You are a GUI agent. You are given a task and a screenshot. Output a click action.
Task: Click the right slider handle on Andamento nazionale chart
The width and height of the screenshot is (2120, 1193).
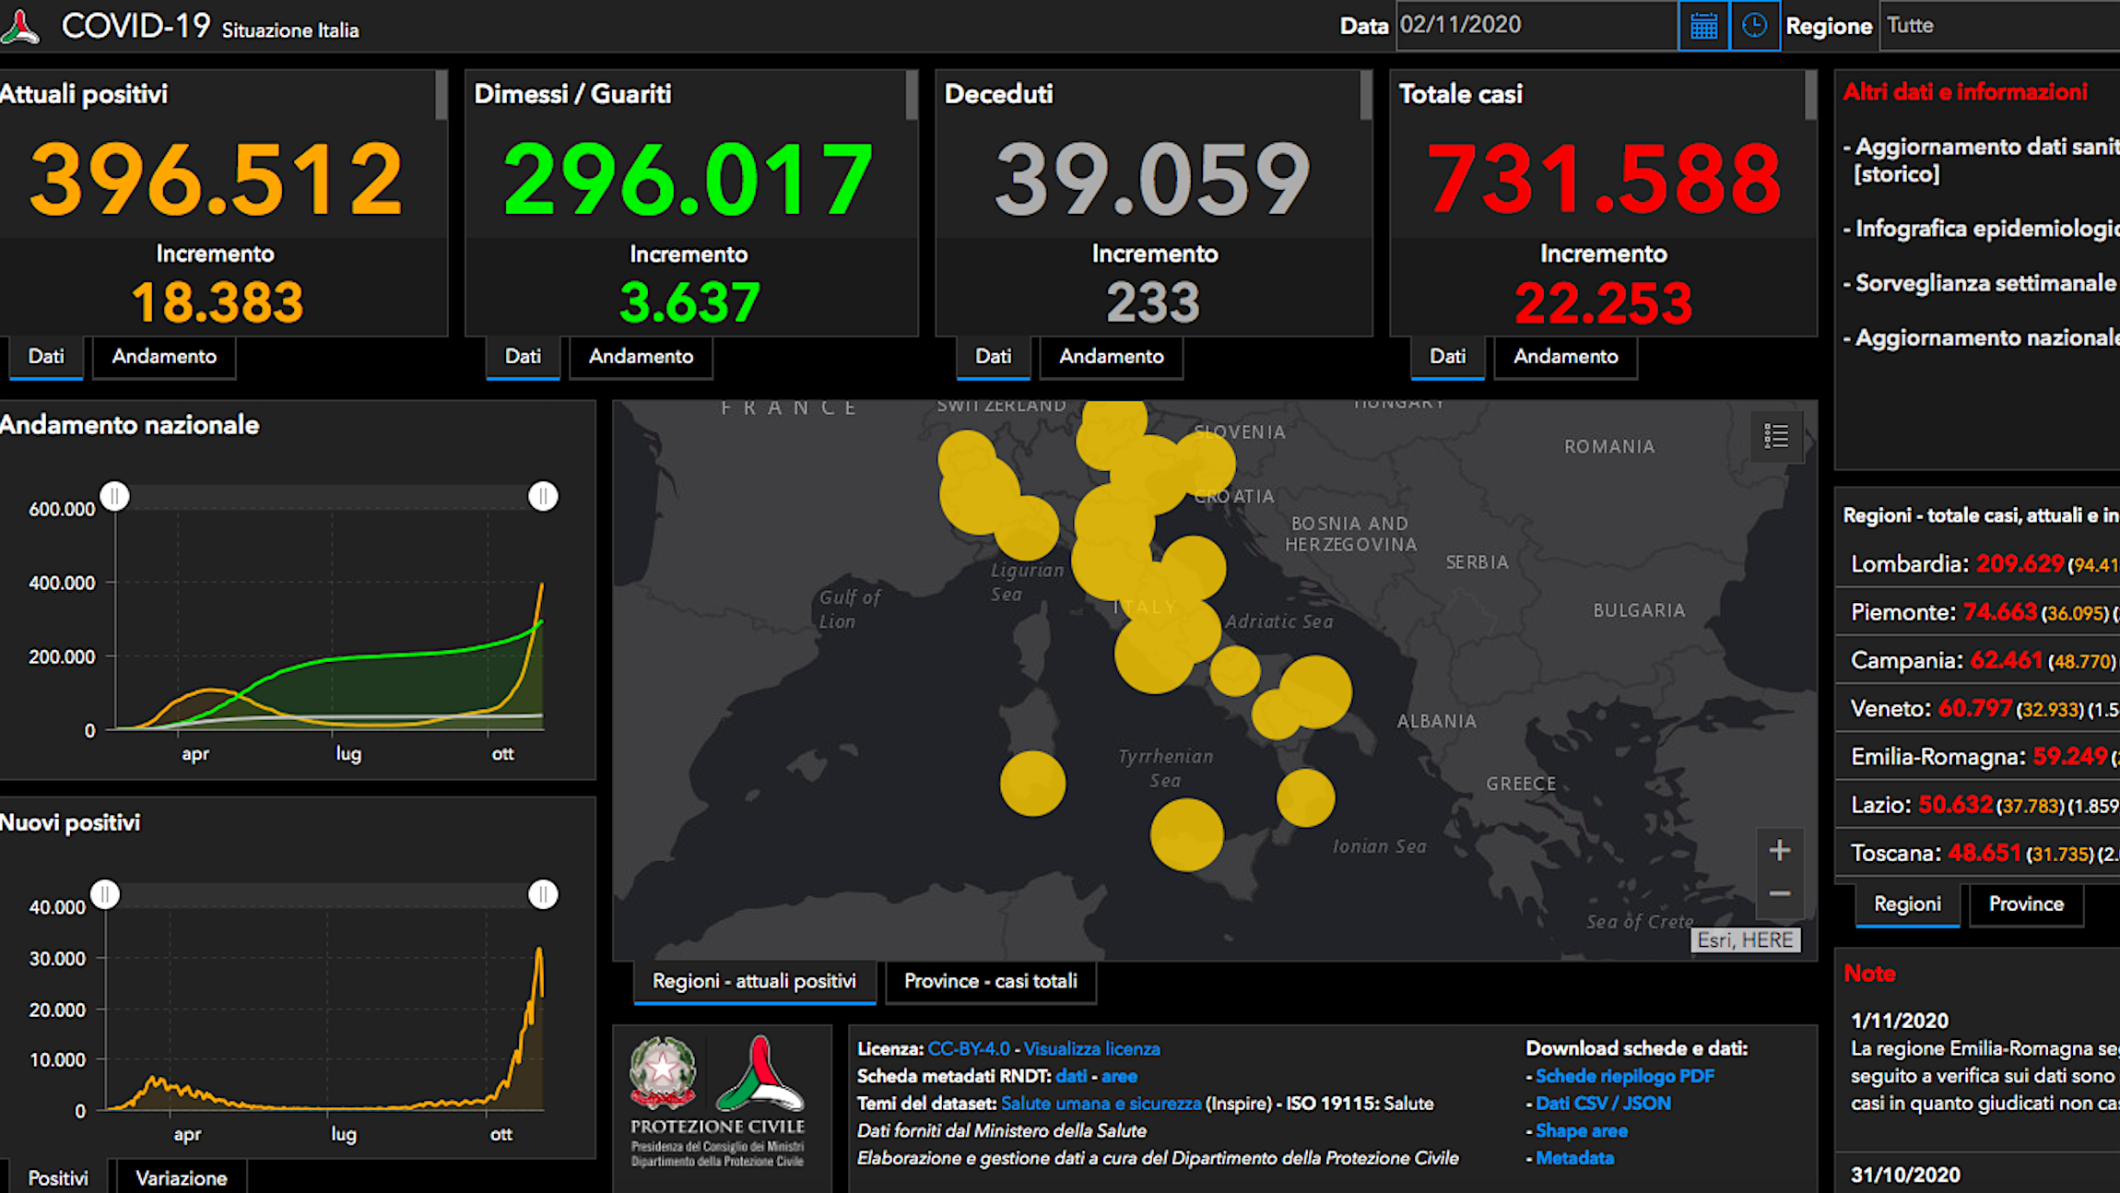(x=543, y=497)
